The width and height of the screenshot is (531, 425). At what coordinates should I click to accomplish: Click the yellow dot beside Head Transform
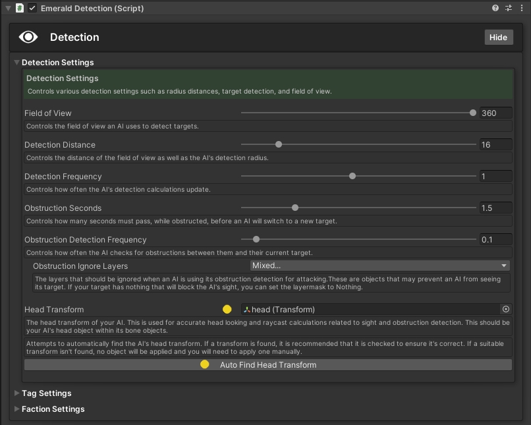click(227, 309)
